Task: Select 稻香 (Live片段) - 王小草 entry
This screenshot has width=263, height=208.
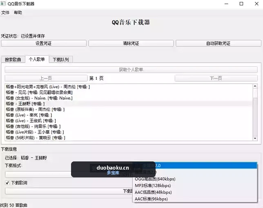Action: [129, 132]
